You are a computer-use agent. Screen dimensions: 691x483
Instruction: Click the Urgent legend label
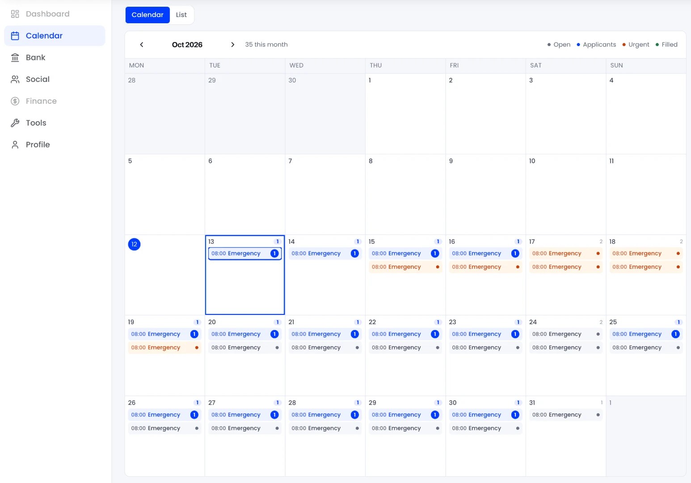639,45
